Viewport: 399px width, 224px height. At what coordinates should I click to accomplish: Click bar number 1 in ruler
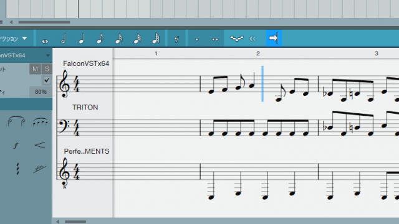pyautogui.click(x=156, y=54)
